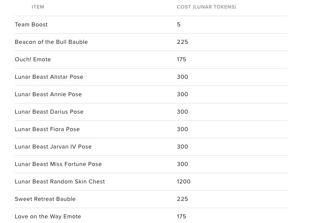Click cost 225 for Sweet Retreat Bauble
The width and height of the screenshot is (309, 223).
tap(182, 199)
